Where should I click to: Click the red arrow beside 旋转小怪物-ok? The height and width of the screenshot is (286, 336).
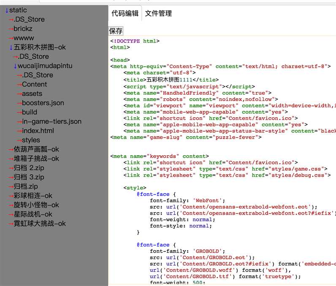point(11,205)
